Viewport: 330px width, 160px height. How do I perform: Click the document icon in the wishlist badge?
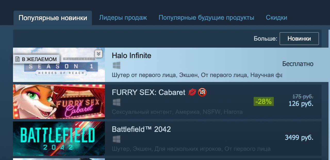18,59
